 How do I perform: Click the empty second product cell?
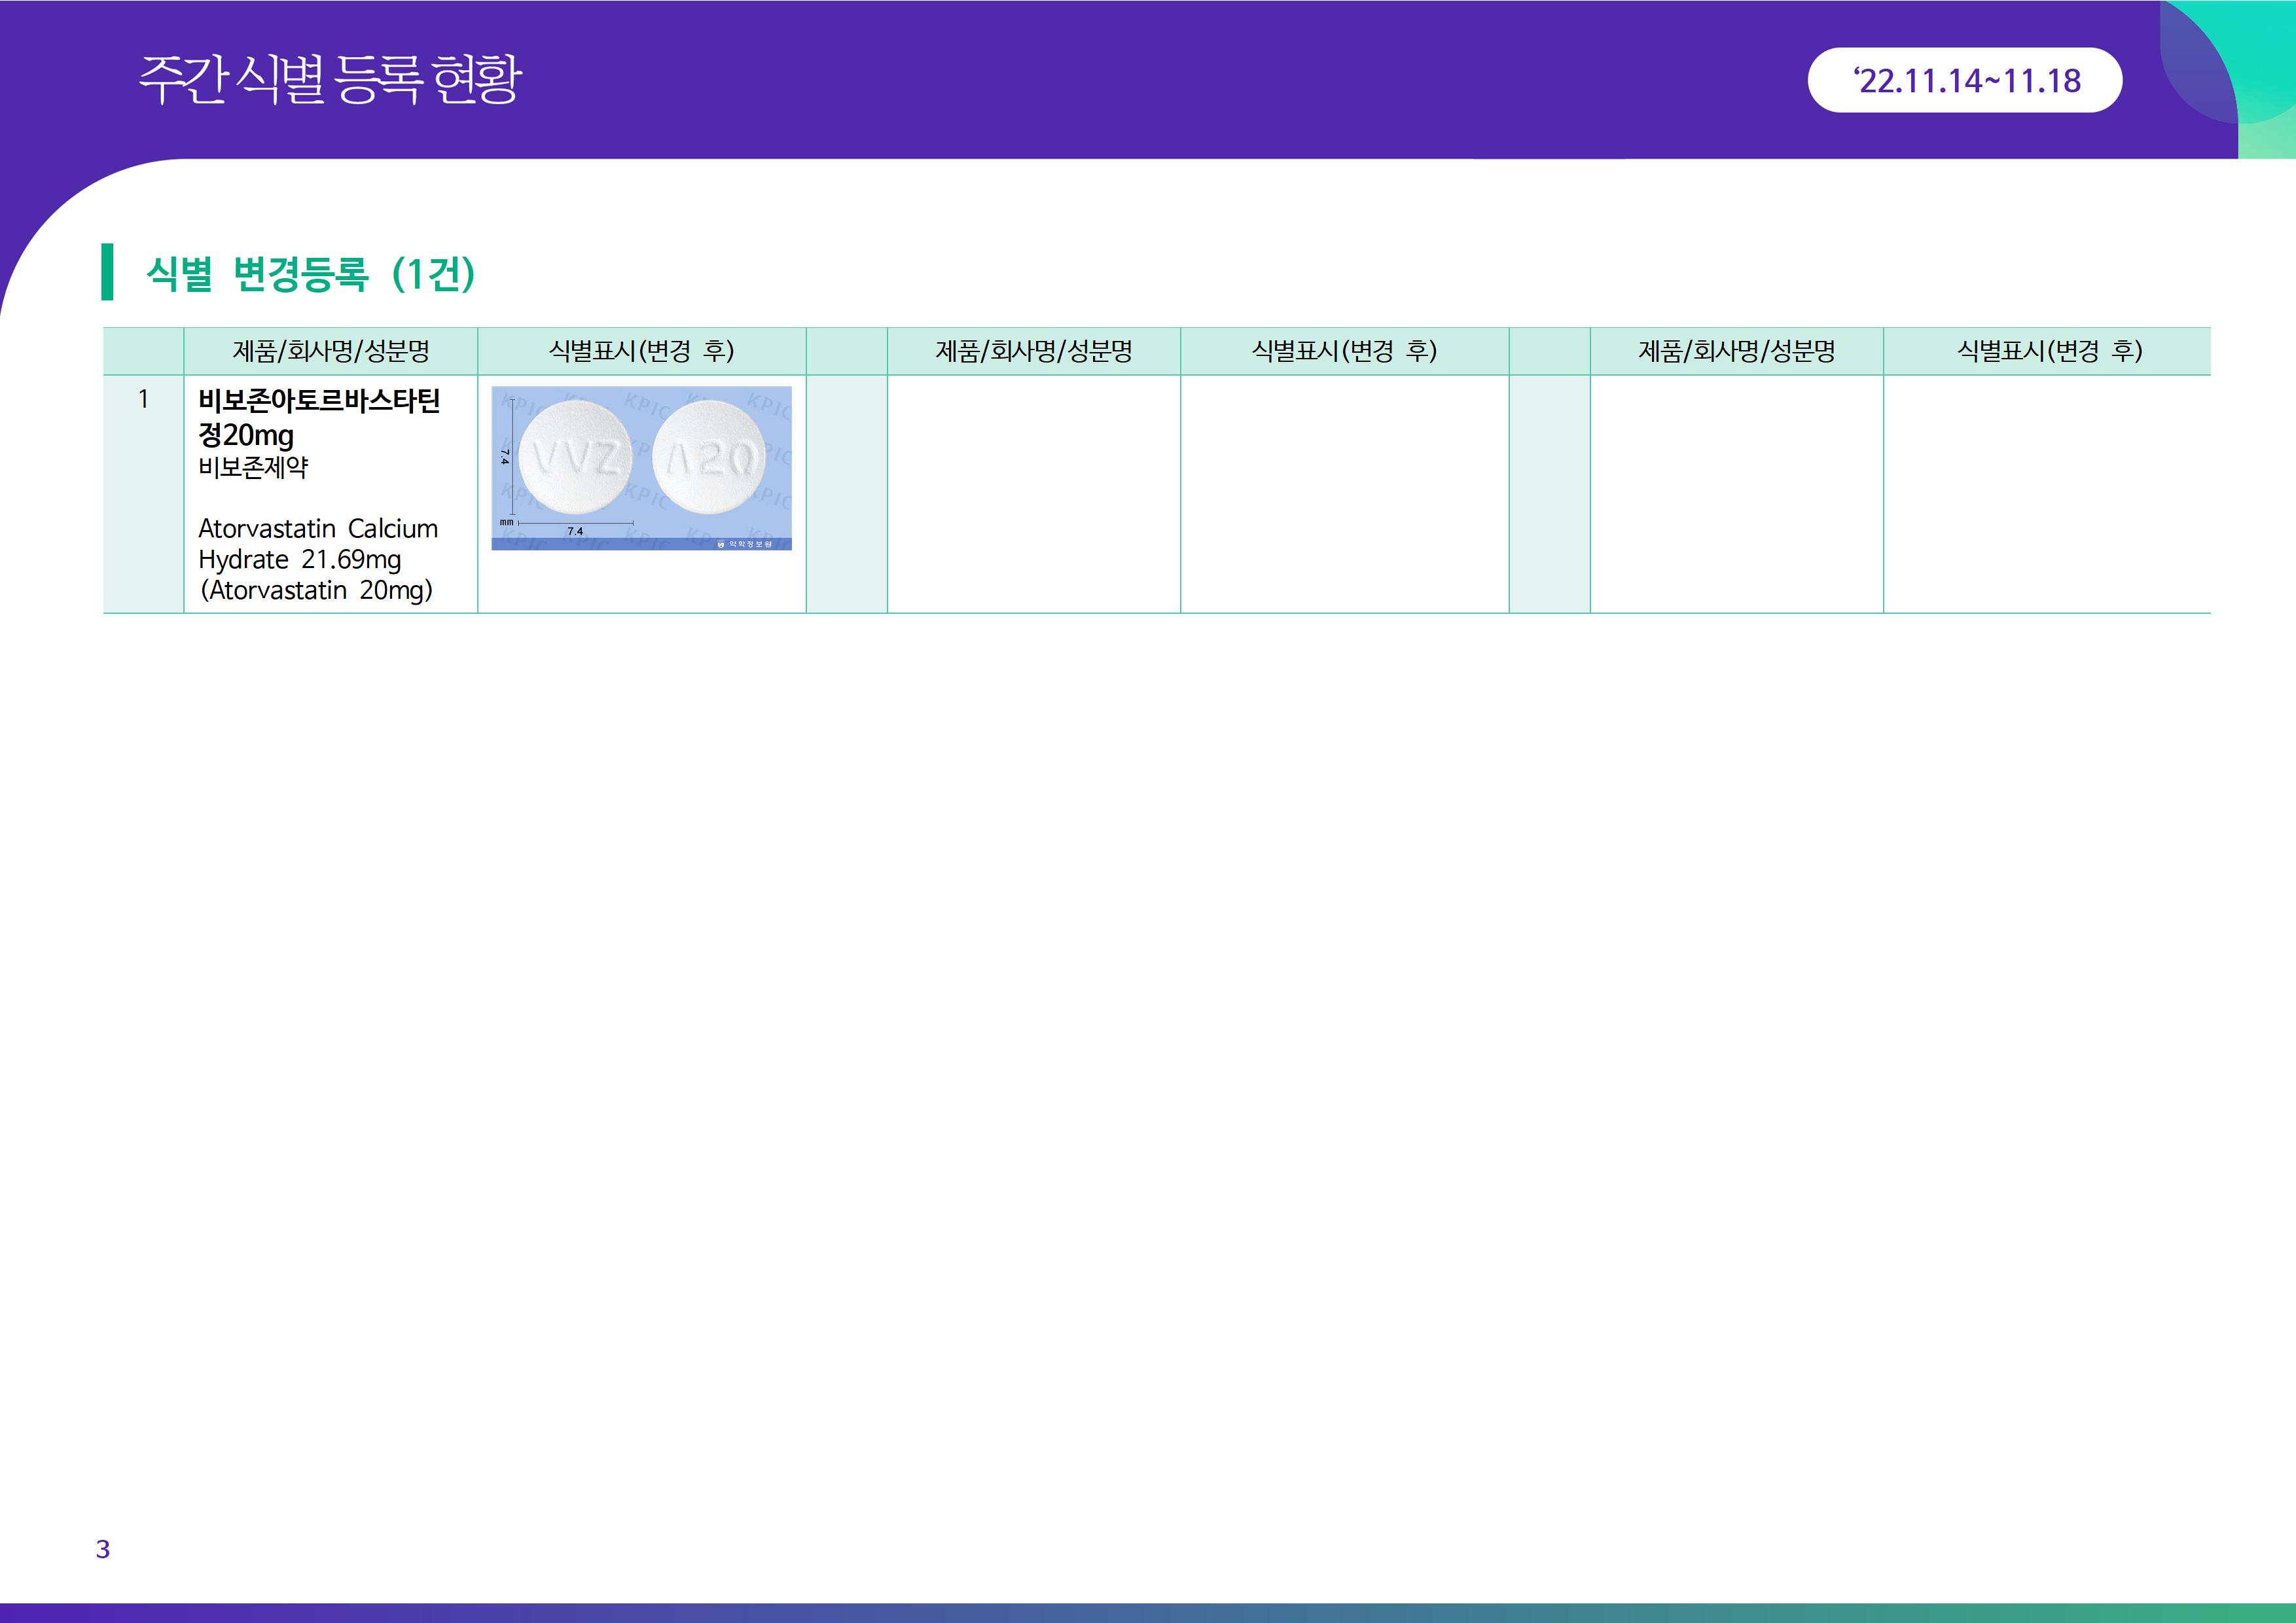point(1033,493)
